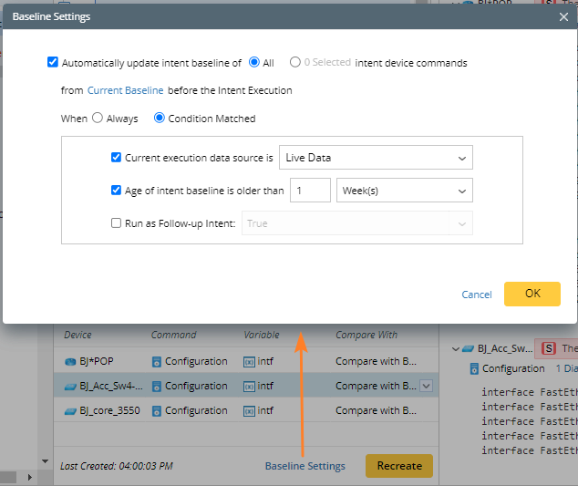Click the BJ*POP router device icon

70,362
